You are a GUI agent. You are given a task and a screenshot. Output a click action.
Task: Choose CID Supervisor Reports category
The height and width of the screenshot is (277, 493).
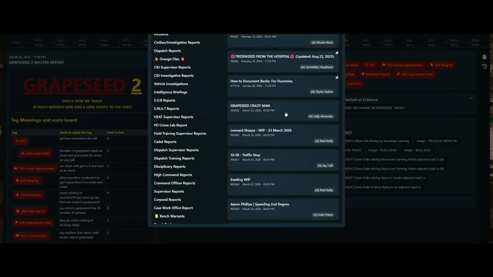172,67
